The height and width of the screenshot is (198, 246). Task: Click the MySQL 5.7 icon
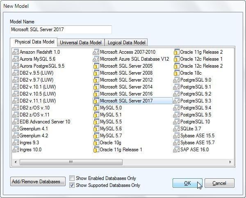96,136
